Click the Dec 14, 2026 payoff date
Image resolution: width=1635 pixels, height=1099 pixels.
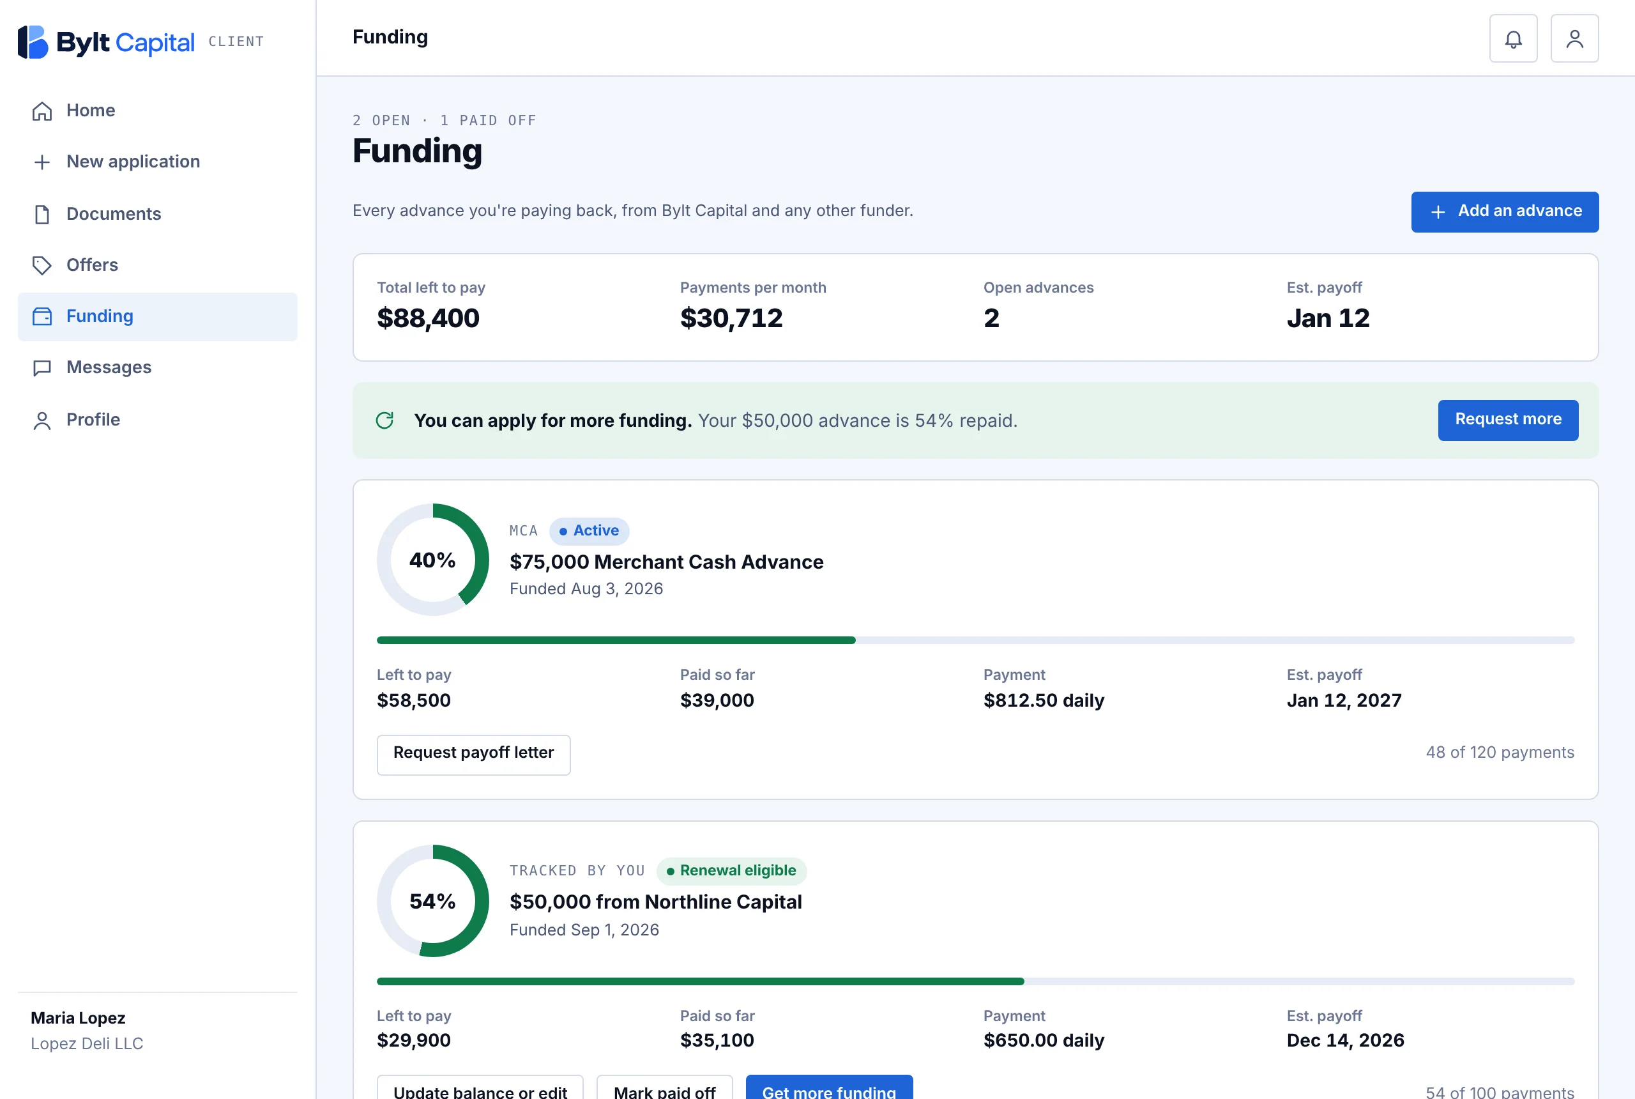[x=1345, y=1040]
